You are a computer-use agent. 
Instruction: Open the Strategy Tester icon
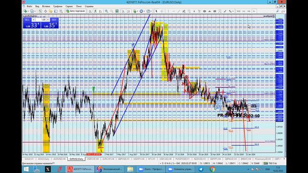(x=61, y=11)
